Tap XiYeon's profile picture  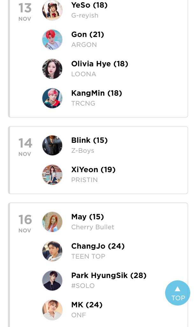coord(52,175)
